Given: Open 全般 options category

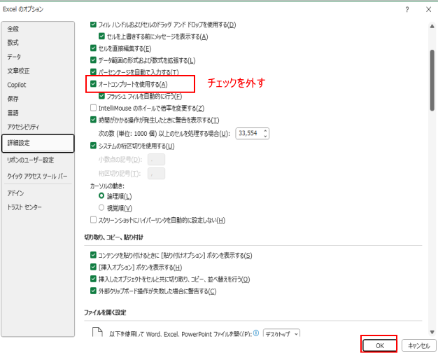Looking at the screenshot, I should point(38,29).
